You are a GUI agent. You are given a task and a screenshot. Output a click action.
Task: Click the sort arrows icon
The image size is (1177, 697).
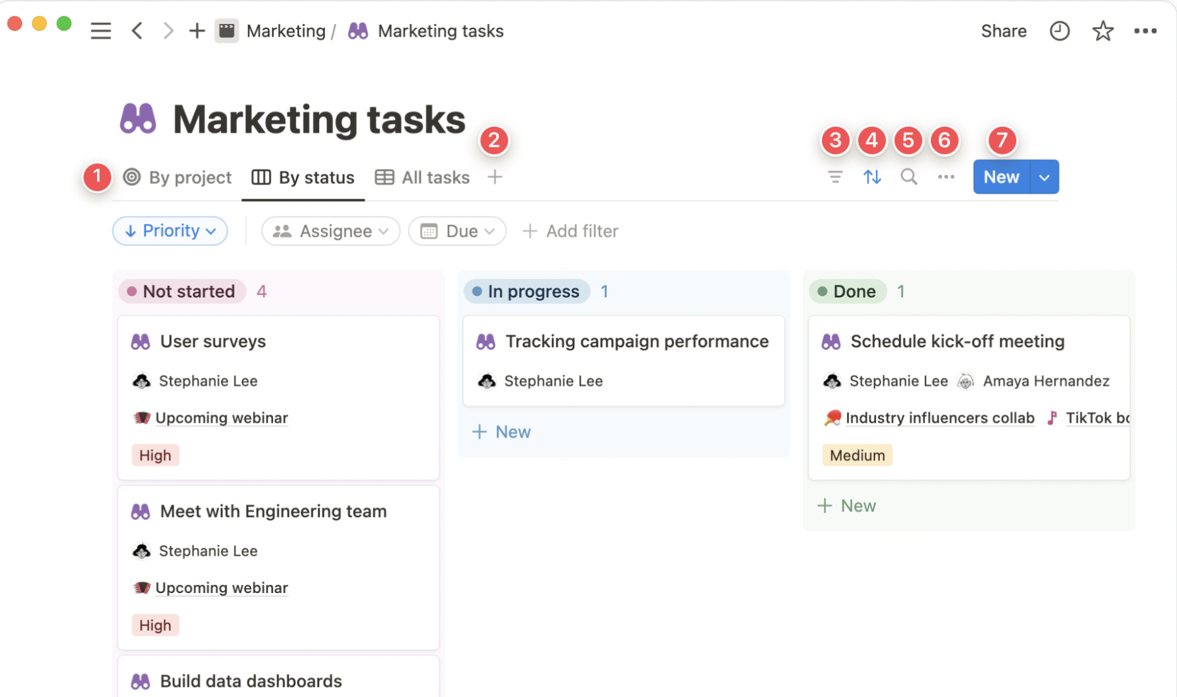tap(872, 177)
